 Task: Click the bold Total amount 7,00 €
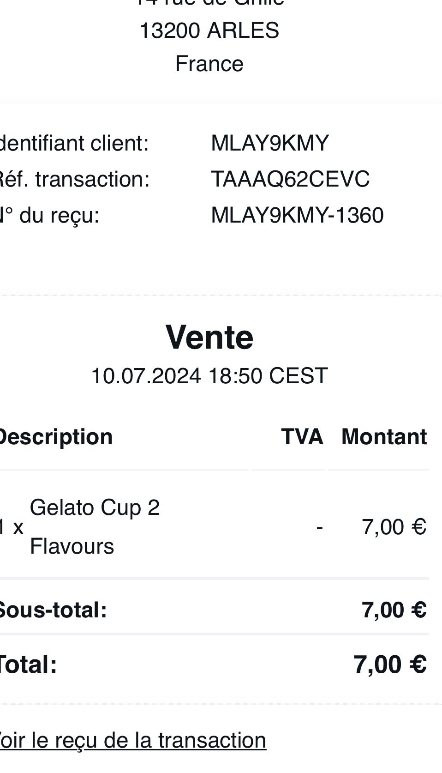coord(390,665)
